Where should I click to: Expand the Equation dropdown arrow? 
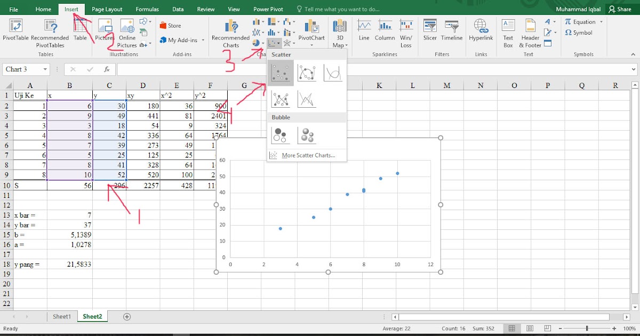(601, 22)
